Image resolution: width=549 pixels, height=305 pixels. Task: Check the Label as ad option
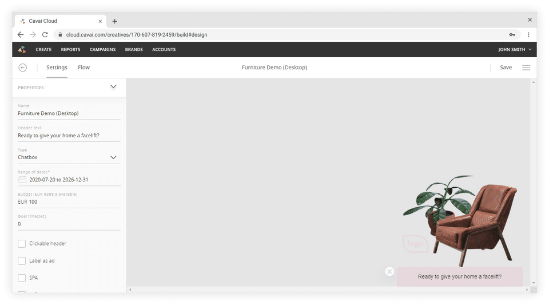[22, 261]
